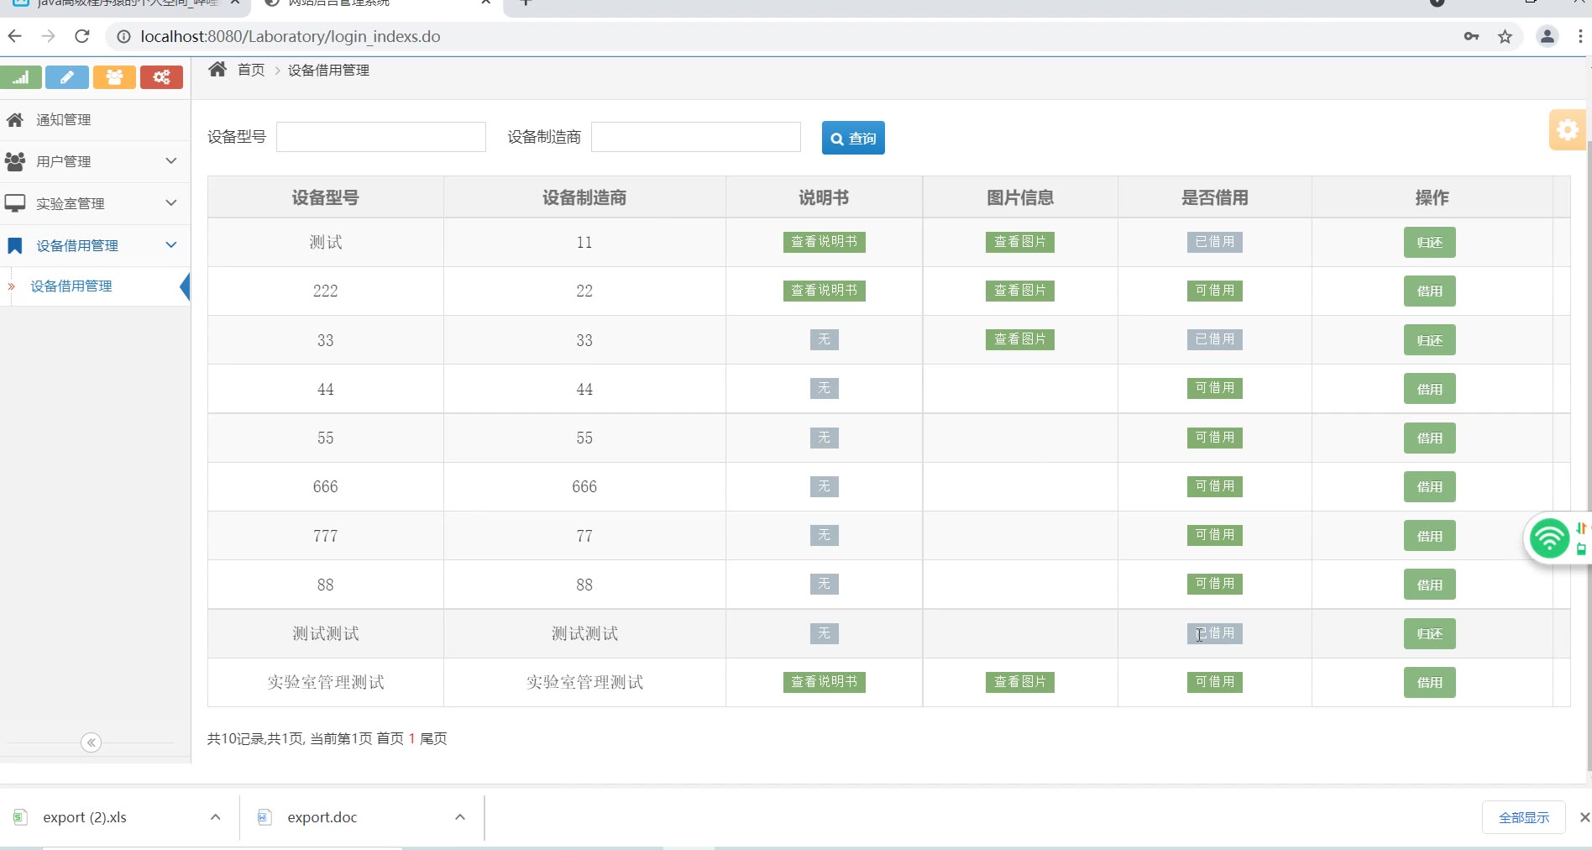View manual for 实验室管理测试 device
The height and width of the screenshot is (850, 1592).
pos(824,682)
